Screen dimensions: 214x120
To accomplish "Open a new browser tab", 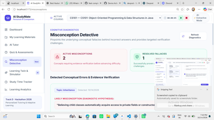I will point(183,3).
